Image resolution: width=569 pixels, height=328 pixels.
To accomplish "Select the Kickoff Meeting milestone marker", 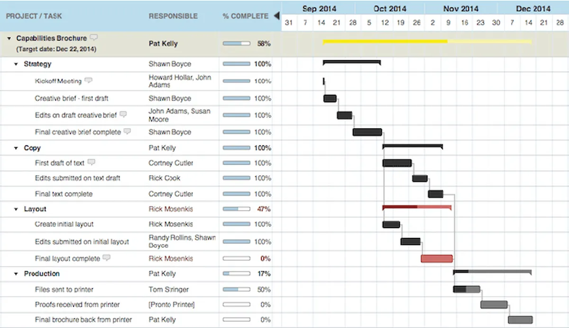I will pos(324,81).
